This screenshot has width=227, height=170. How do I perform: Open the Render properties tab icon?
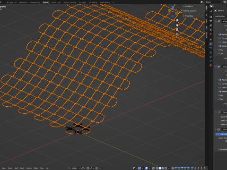(x=211, y=17)
